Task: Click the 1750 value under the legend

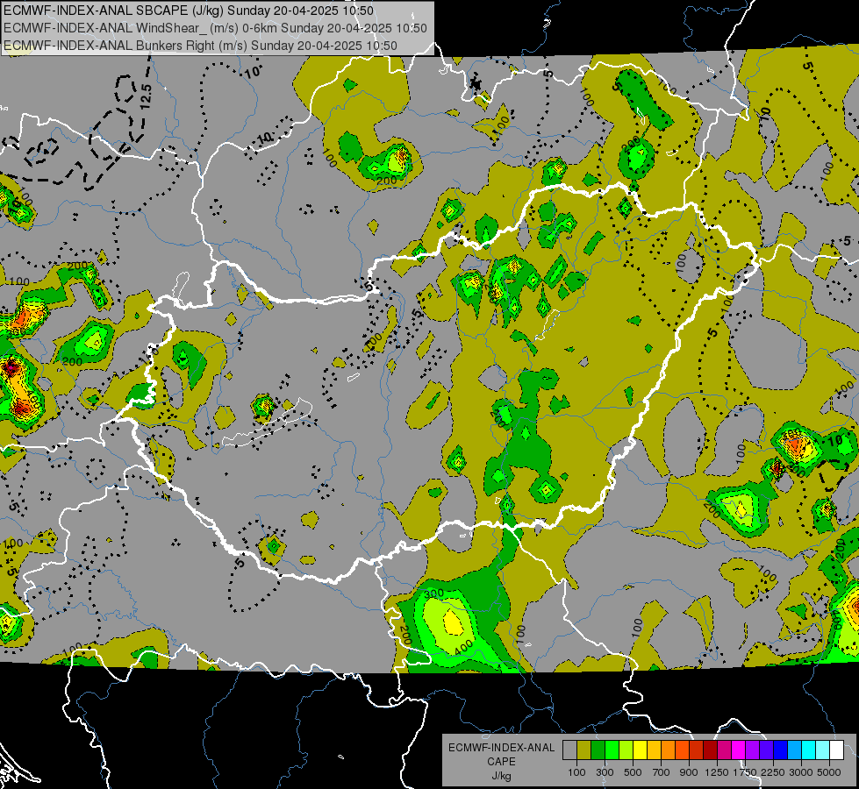Action: 745,772
